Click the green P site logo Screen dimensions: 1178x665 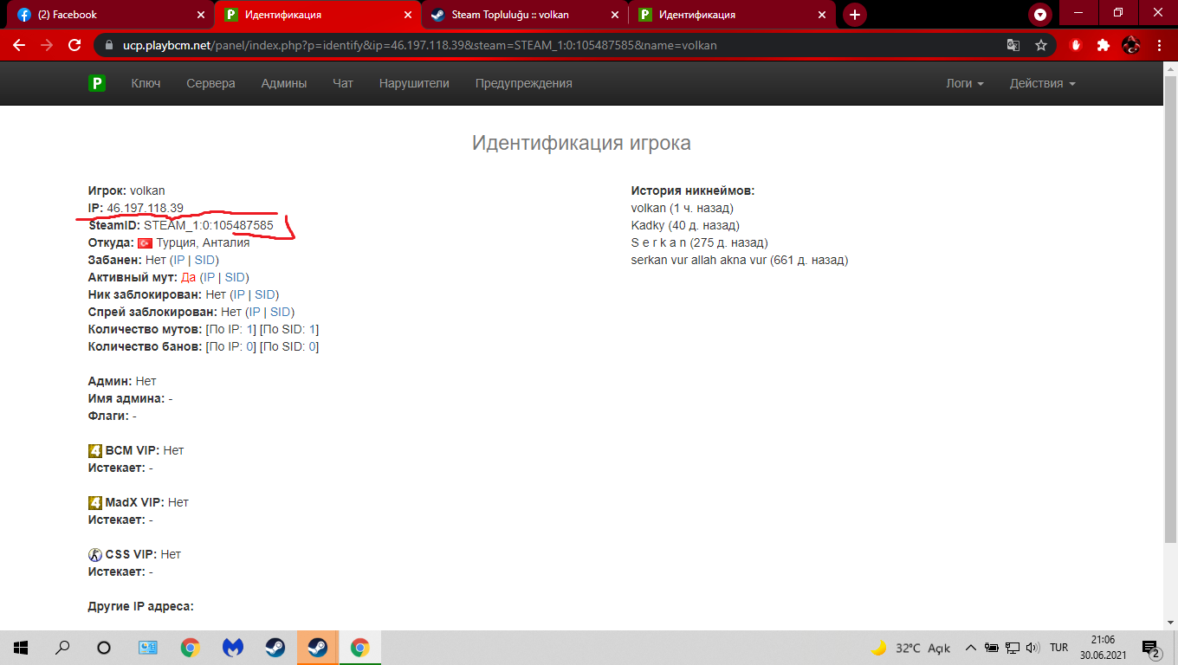click(x=97, y=84)
